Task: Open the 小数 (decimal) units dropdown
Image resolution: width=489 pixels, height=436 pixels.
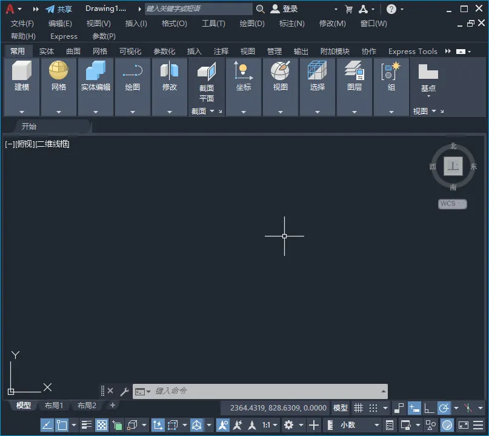Action: (360, 424)
